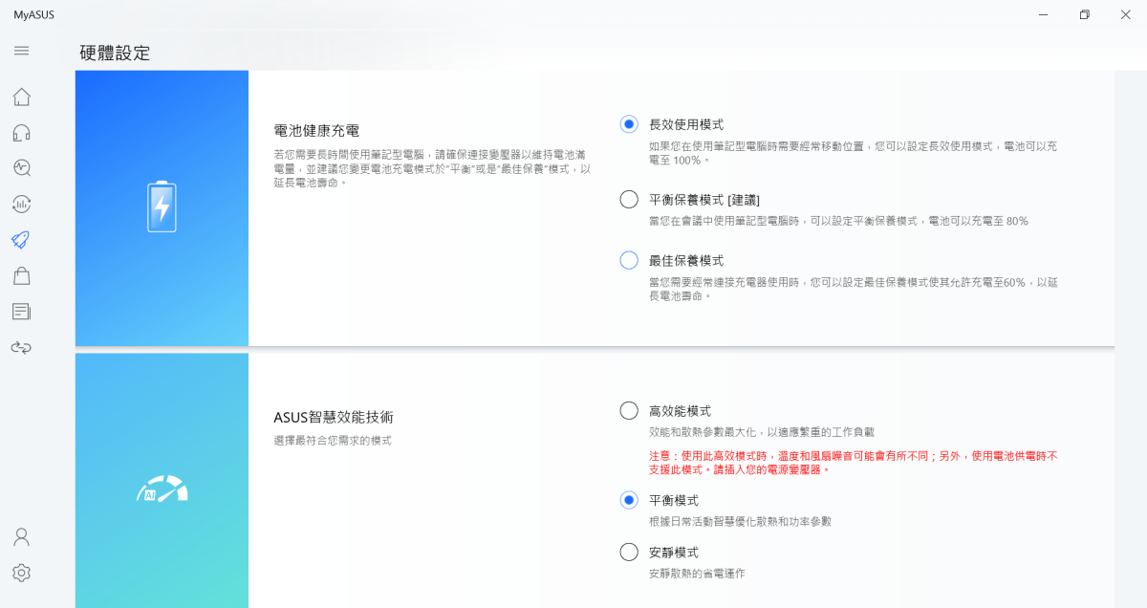
Task: Open the Link to MyASUS icon
Action: click(x=21, y=347)
